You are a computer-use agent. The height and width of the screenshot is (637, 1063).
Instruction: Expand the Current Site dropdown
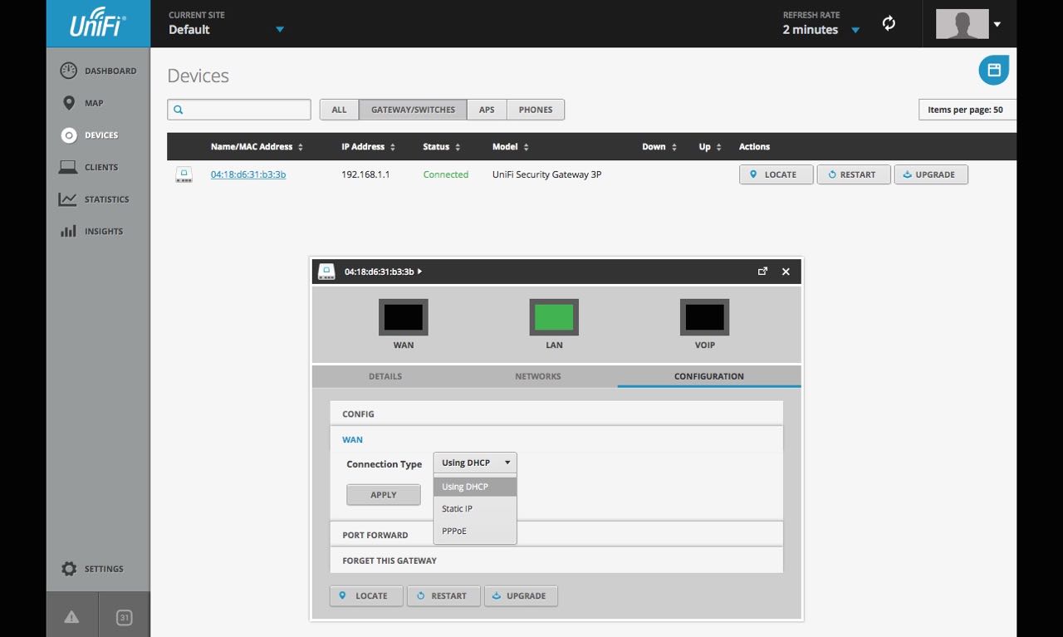[279, 30]
